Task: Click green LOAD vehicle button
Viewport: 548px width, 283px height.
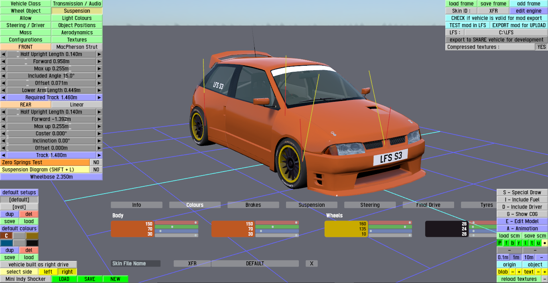Action: [64, 279]
